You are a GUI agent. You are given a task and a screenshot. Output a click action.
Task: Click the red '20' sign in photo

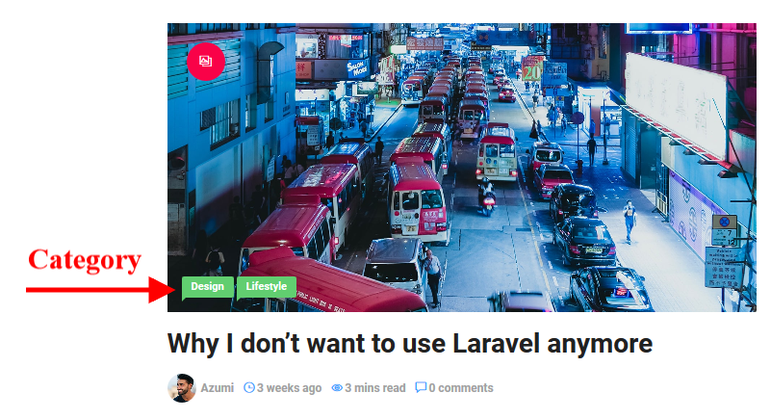(x=531, y=68)
